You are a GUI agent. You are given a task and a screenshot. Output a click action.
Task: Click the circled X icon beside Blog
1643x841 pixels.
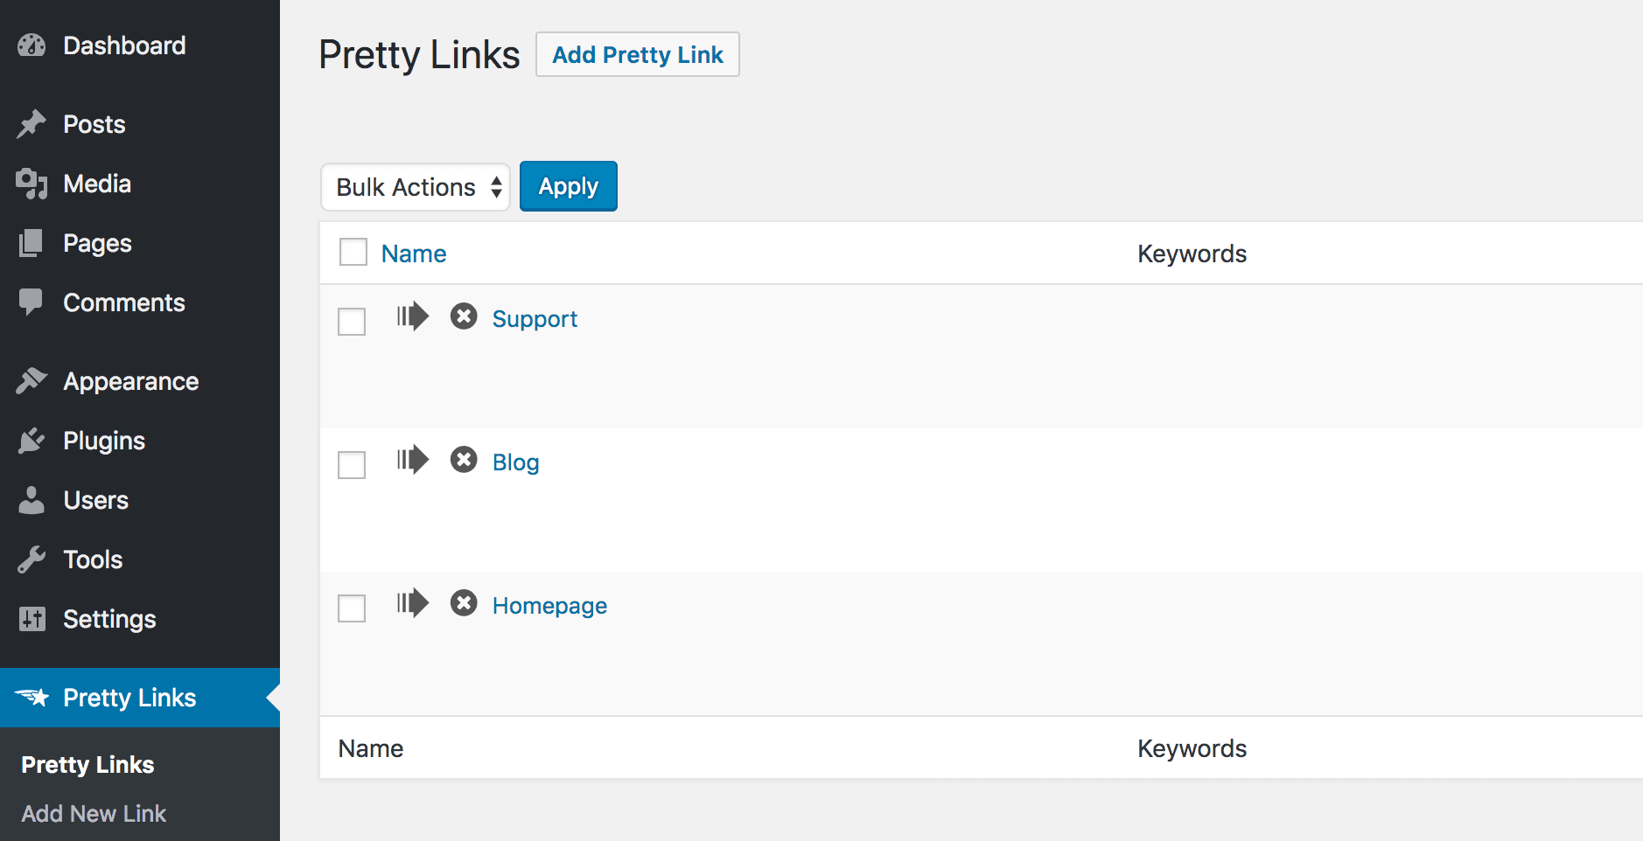pyautogui.click(x=464, y=460)
